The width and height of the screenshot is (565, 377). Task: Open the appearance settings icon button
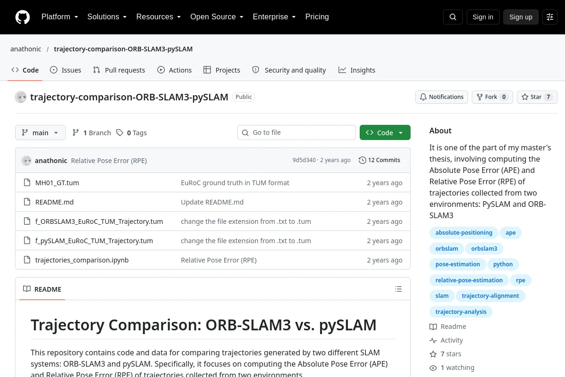tap(550, 17)
